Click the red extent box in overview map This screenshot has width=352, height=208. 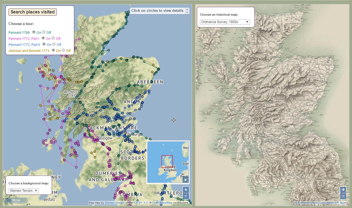167,161
